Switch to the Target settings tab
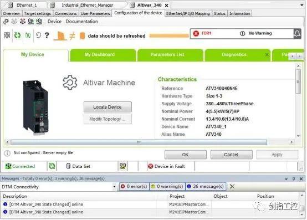The height and width of the screenshot is (220, 307). click(x=37, y=13)
